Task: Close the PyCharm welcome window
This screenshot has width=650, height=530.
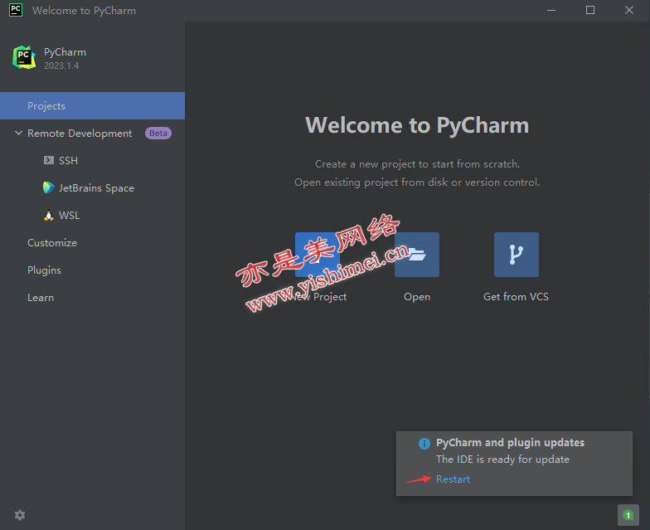Action: [x=629, y=10]
